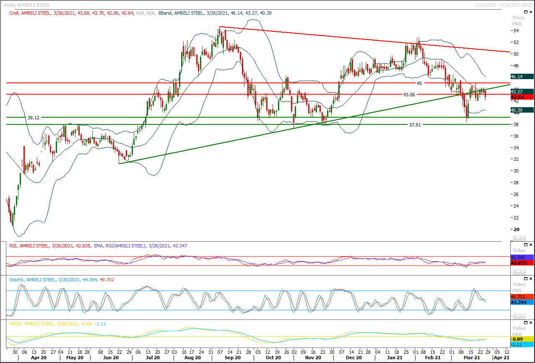Select the descending red trendline from September peak

pos(365,40)
